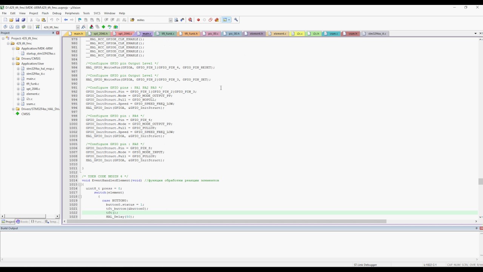
Task: Switch to the Functions panel tab
Action: 37,222
